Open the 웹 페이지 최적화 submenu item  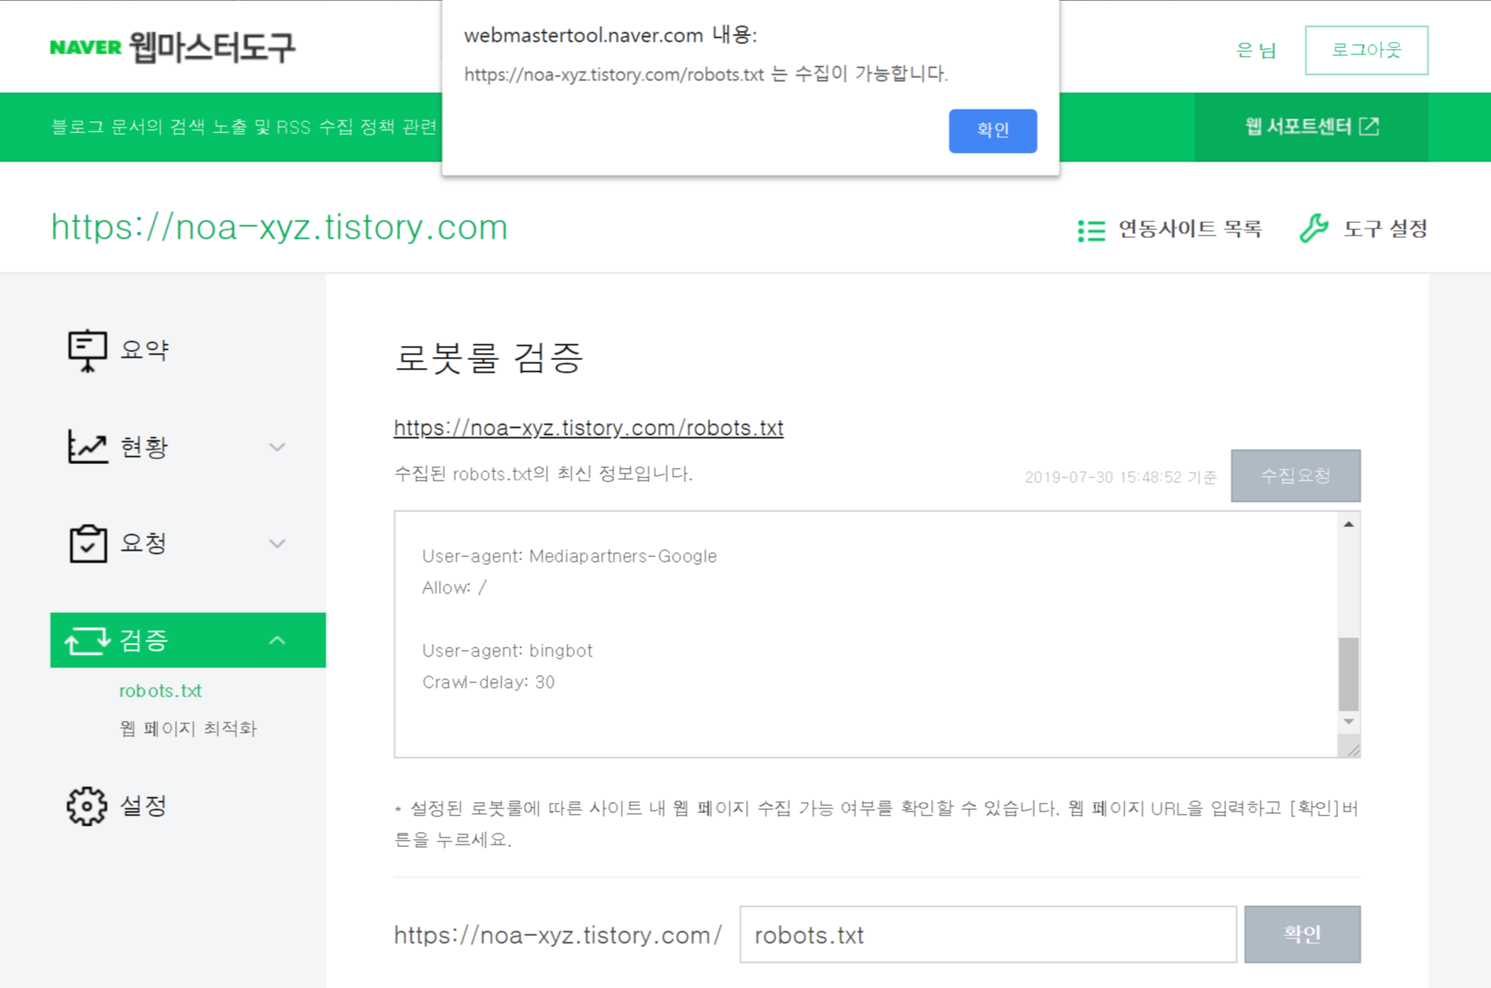point(188,728)
